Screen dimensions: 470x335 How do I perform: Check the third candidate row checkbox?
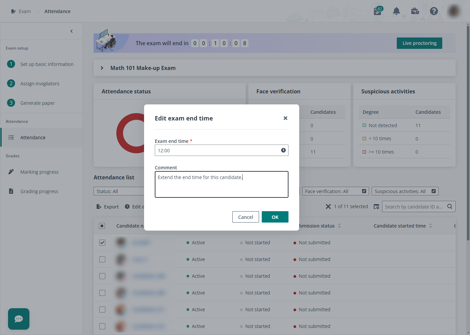(102, 276)
